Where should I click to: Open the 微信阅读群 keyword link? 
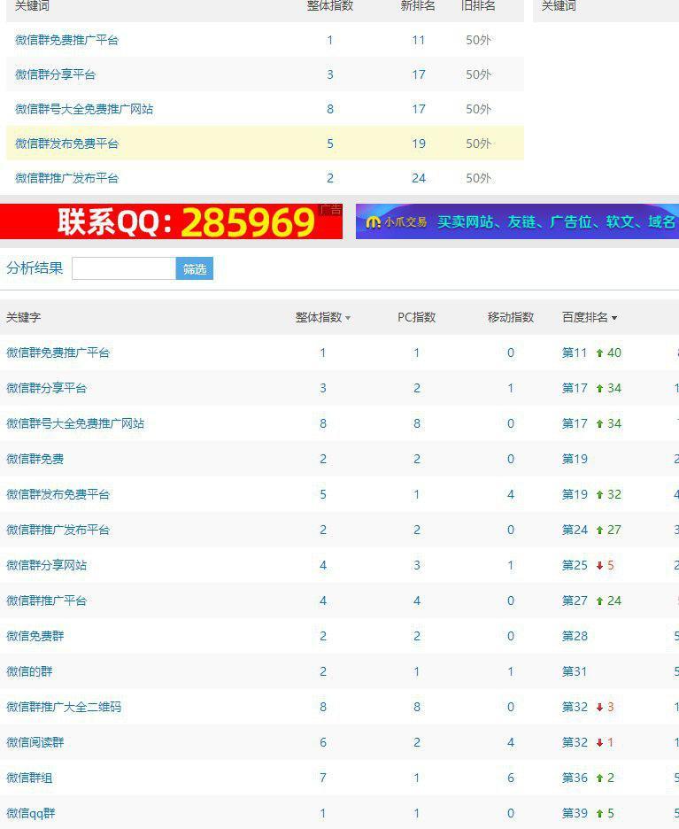tap(35, 742)
